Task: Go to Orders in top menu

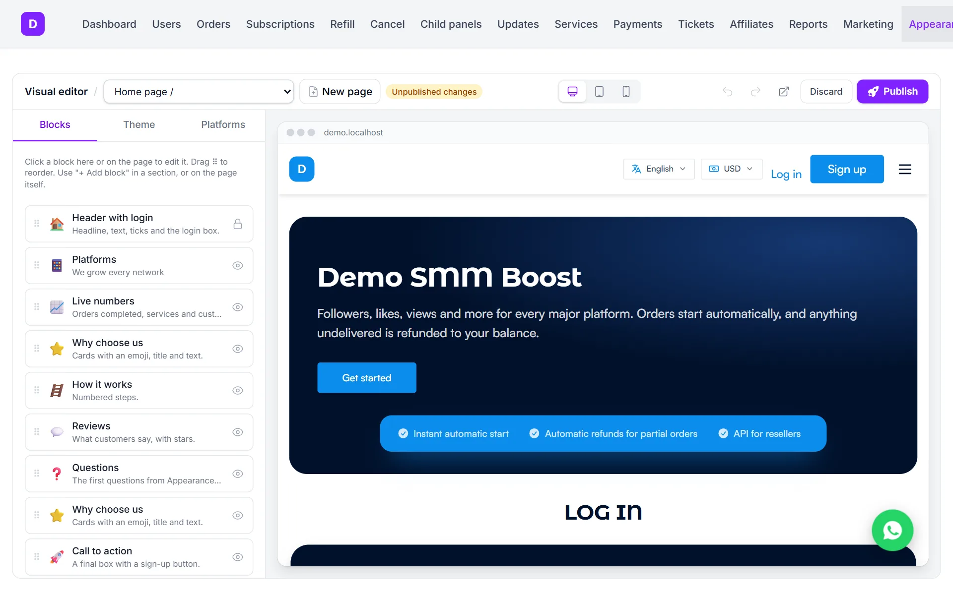Action: (x=213, y=24)
